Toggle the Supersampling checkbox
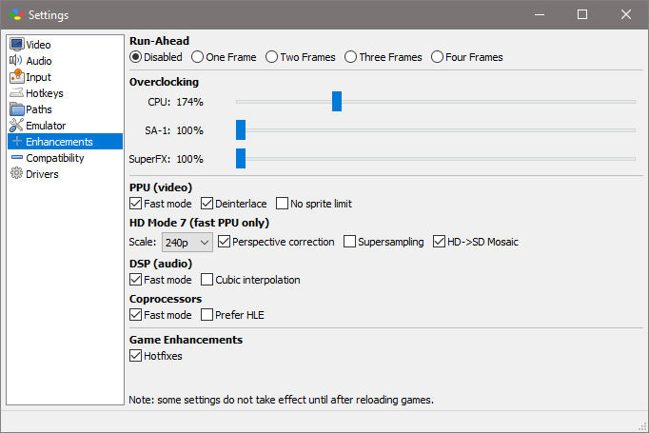This screenshot has height=433, width=649. 349,242
